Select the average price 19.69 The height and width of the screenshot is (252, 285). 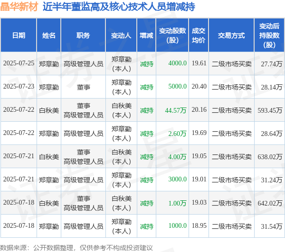pos(199,133)
